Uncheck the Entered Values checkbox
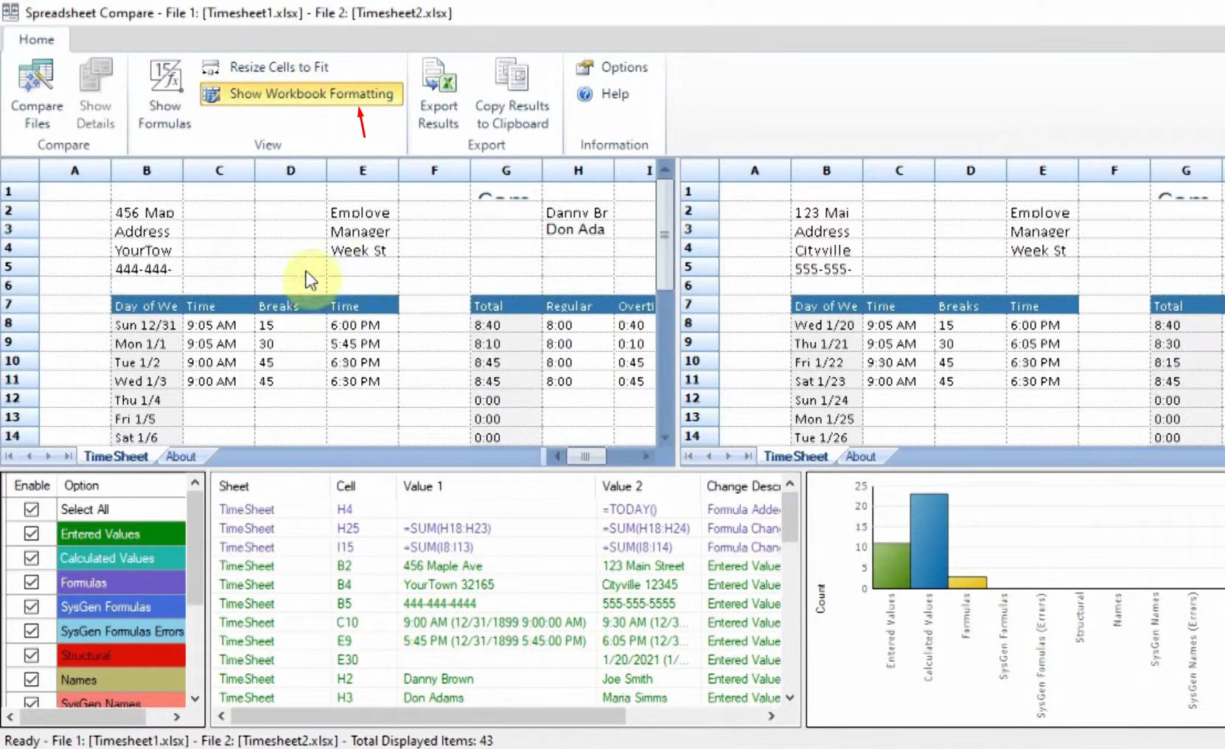 click(31, 534)
